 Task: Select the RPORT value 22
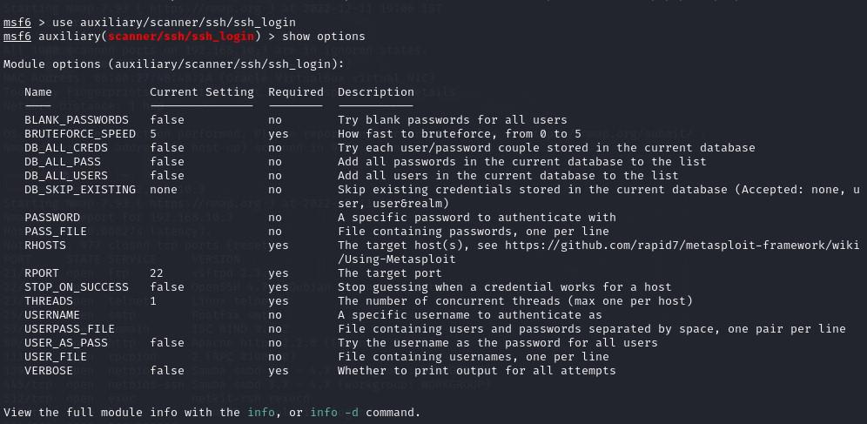[157, 273]
